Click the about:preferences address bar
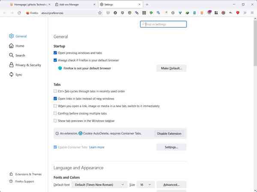257x192 pixels. pyautogui.click(x=68, y=13)
